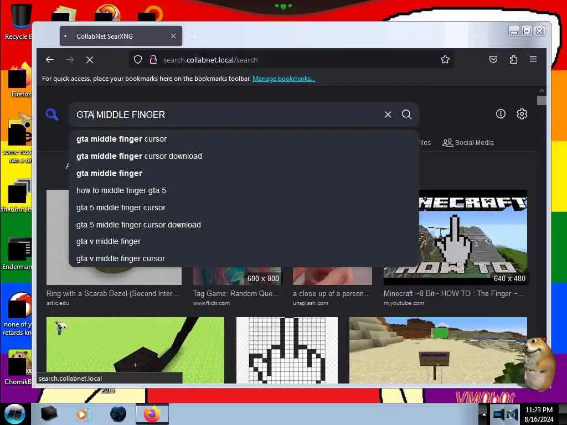Clear the search query text
The height and width of the screenshot is (425, 567).
388,115
